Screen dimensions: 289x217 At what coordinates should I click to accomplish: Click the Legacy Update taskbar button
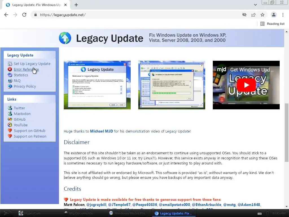[x=174, y=213]
